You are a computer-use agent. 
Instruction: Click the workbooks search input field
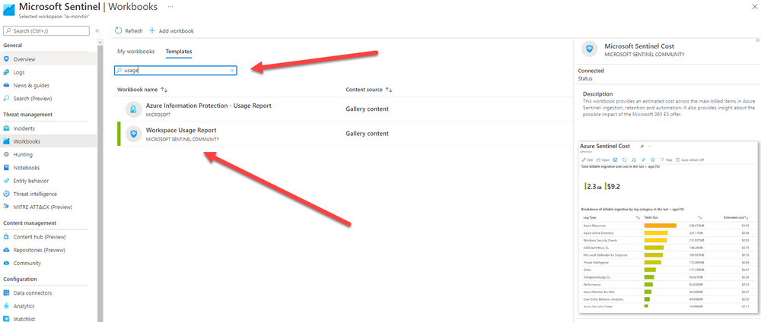[x=175, y=70]
